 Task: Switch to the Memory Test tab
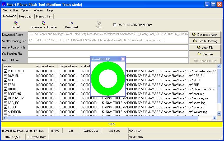(44, 16)
